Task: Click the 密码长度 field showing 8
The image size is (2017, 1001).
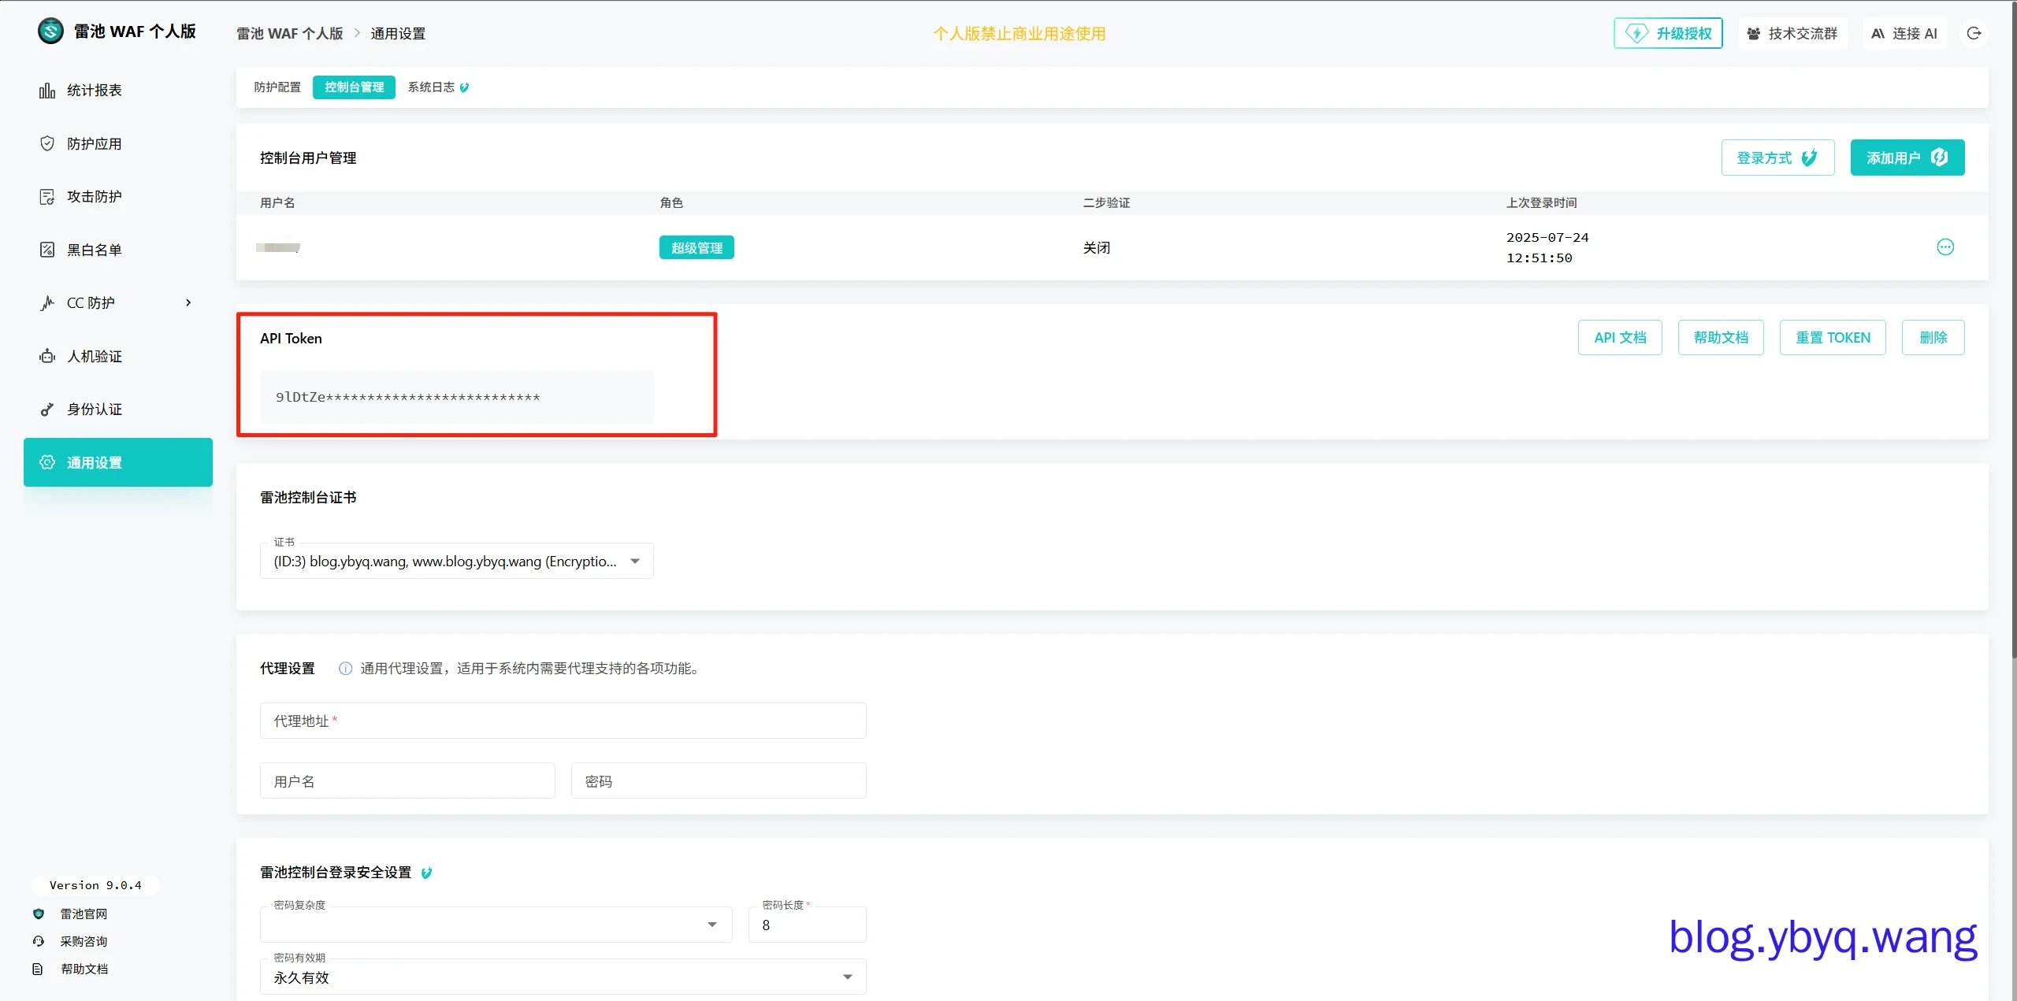Action: pos(808,925)
